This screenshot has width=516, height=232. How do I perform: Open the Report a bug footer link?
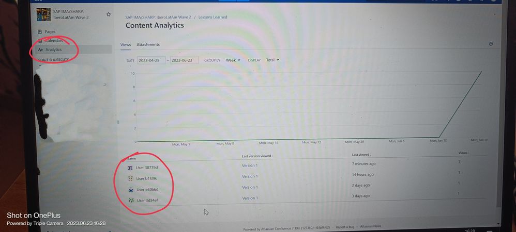click(x=345, y=227)
